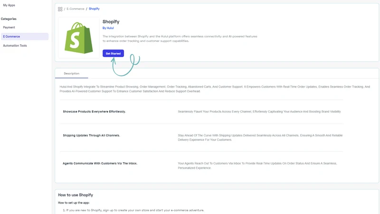Click the 'Hulul And Shopify Integrate' intro paragraph
The height and width of the screenshot is (214, 380).
[x=215, y=89]
